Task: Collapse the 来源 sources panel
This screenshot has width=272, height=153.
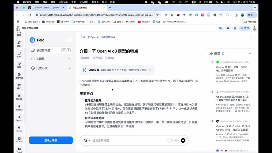Action: [250, 54]
